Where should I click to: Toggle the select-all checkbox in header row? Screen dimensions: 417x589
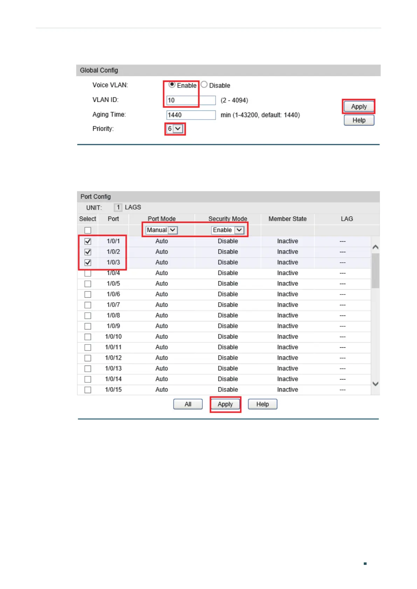tap(88, 230)
